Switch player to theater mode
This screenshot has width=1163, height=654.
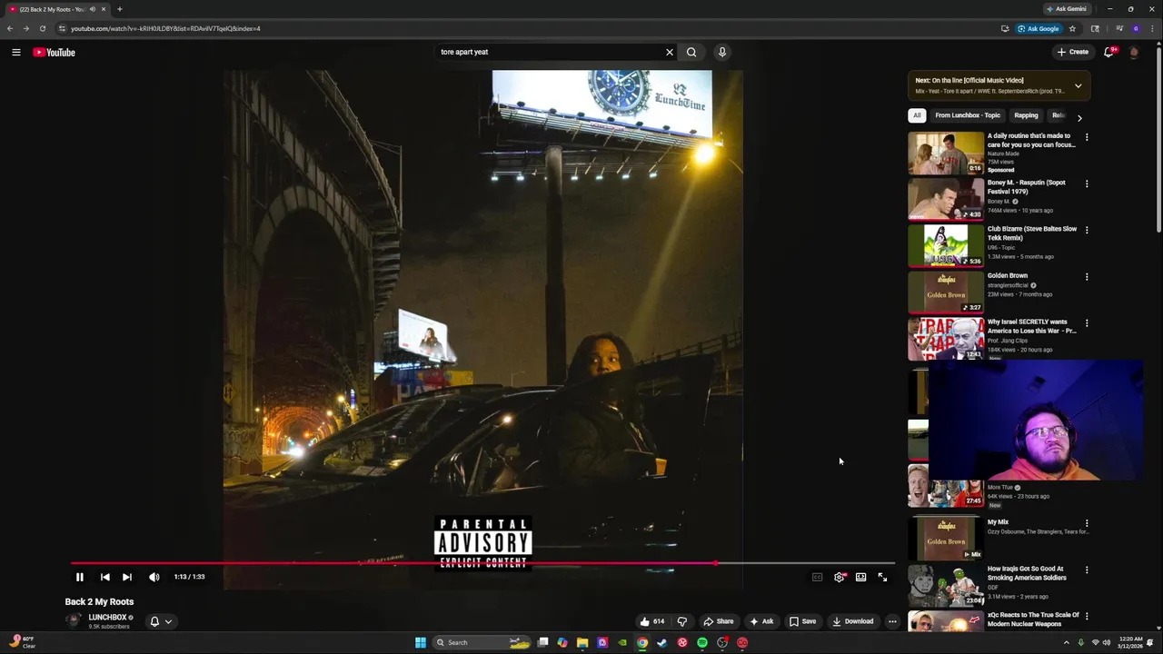tap(860, 577)
